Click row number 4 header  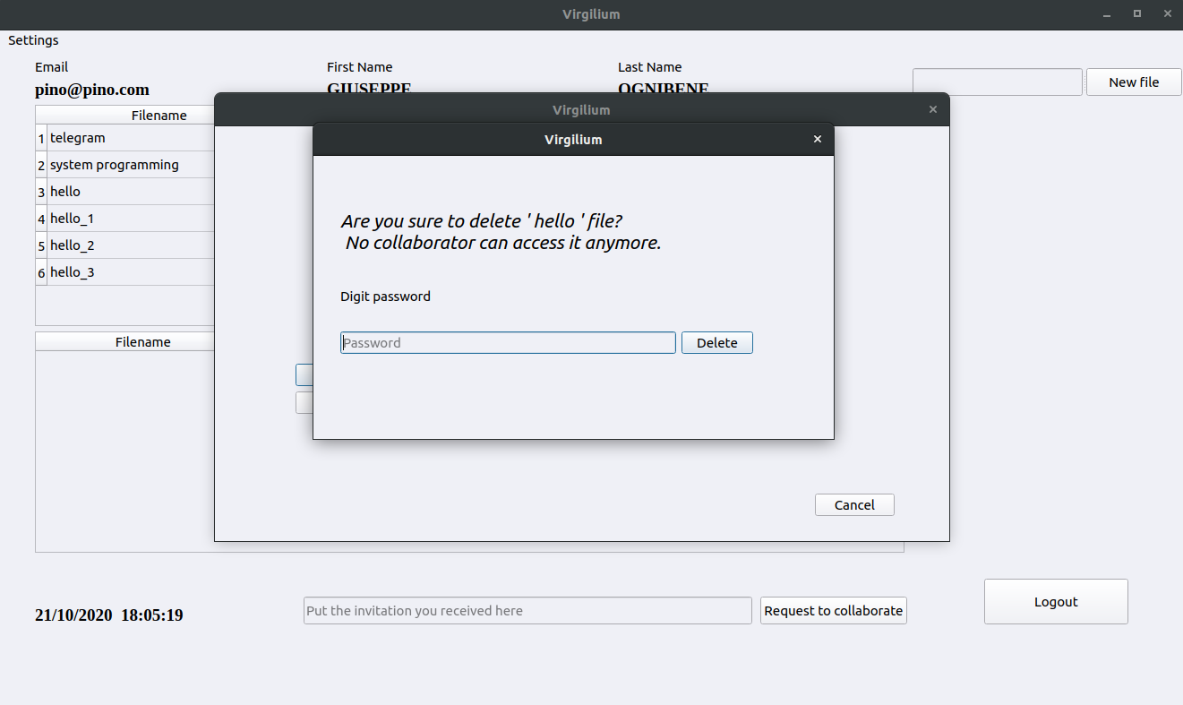tap(41, 219)
